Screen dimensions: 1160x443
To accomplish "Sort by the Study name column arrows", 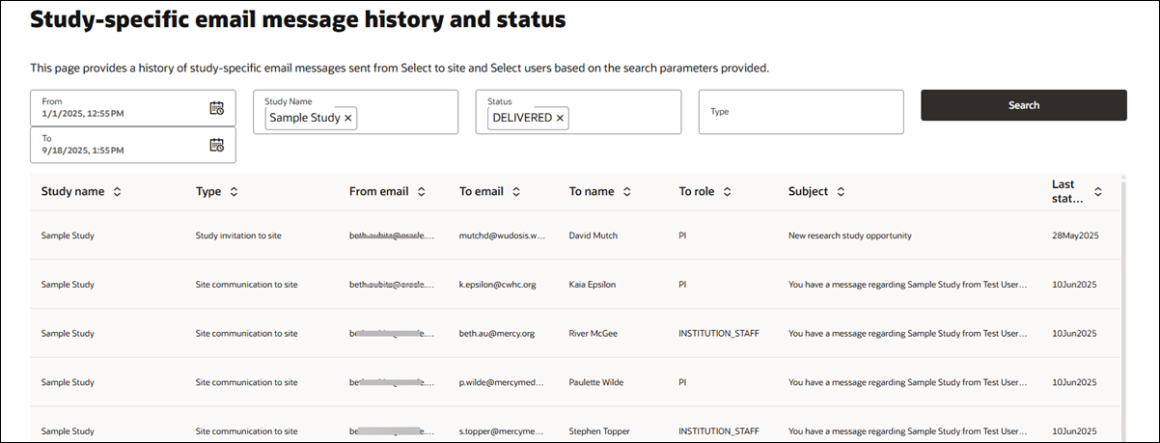I will (118, 192).
